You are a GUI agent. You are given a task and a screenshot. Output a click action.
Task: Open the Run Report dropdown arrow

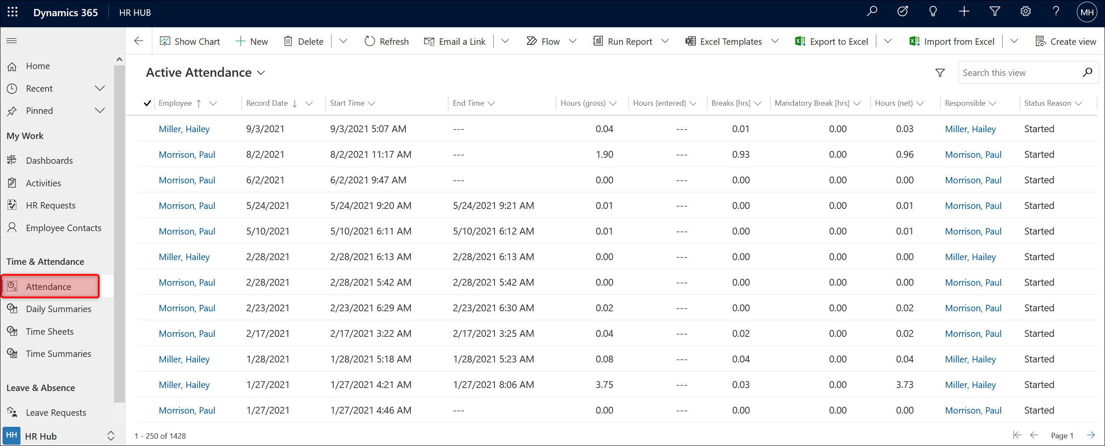(665, 41)
